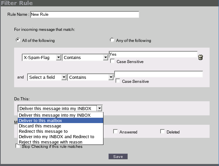Open the first Contains operator dropdown
The image size is (219, 166).
pos(85,57)
